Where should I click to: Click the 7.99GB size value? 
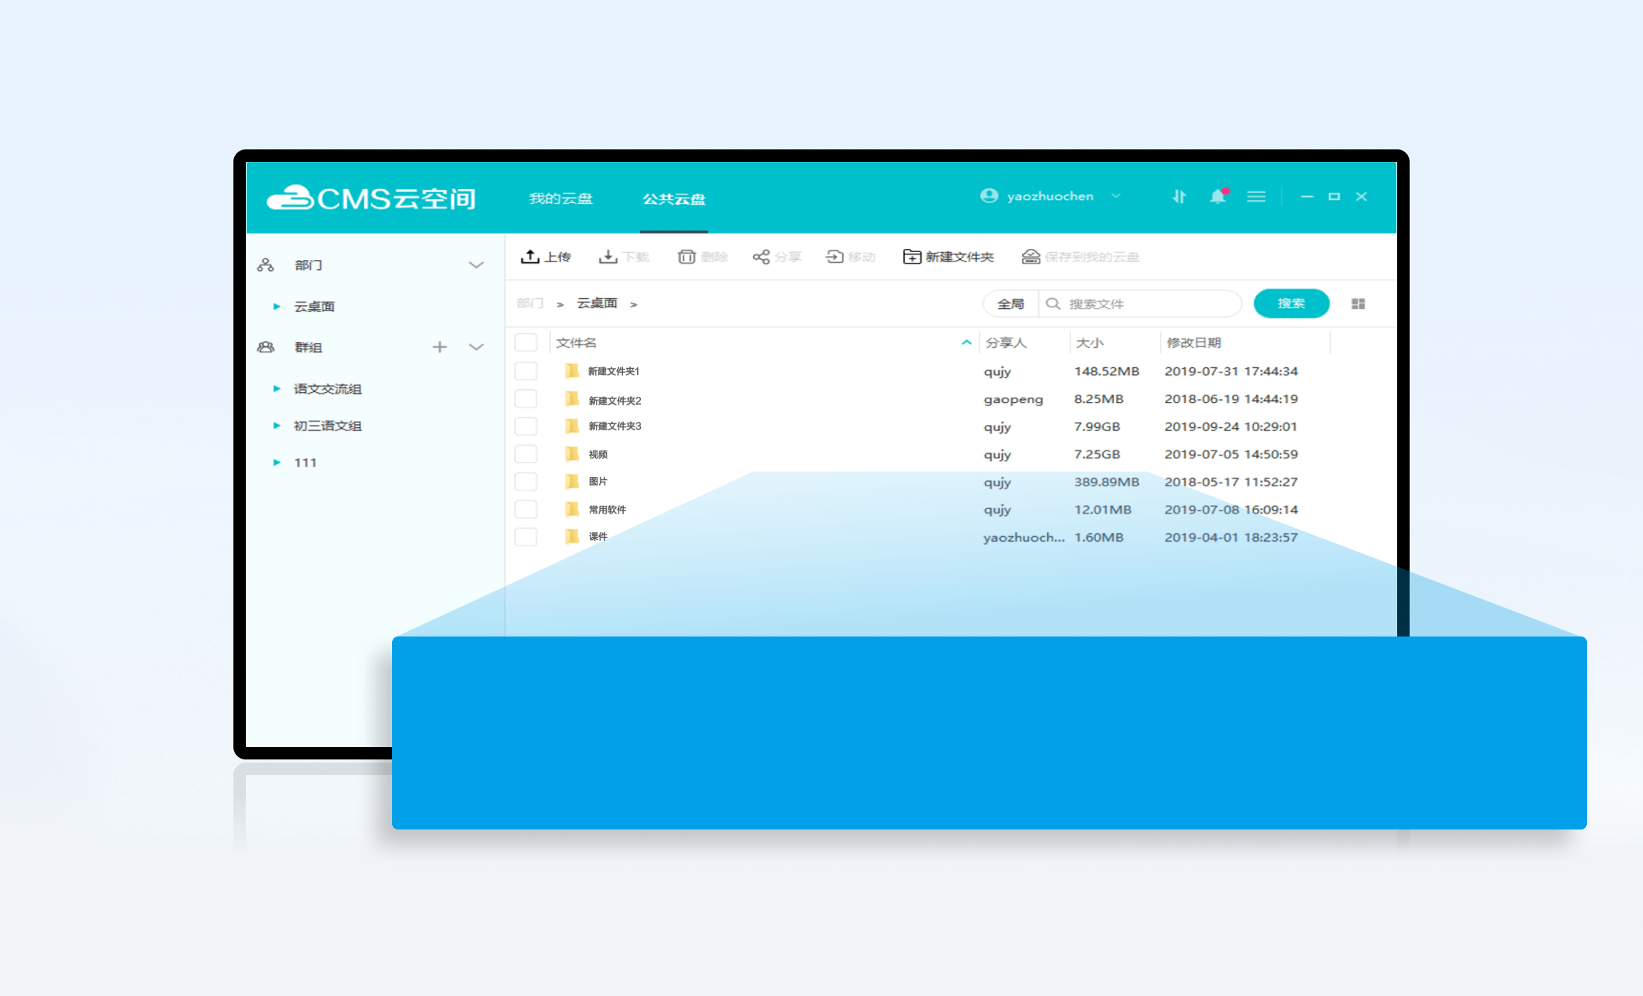coord(1097,426)
